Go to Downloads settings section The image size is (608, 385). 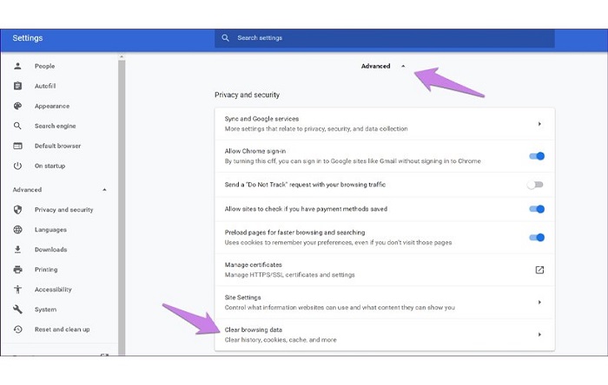point(50,250)
